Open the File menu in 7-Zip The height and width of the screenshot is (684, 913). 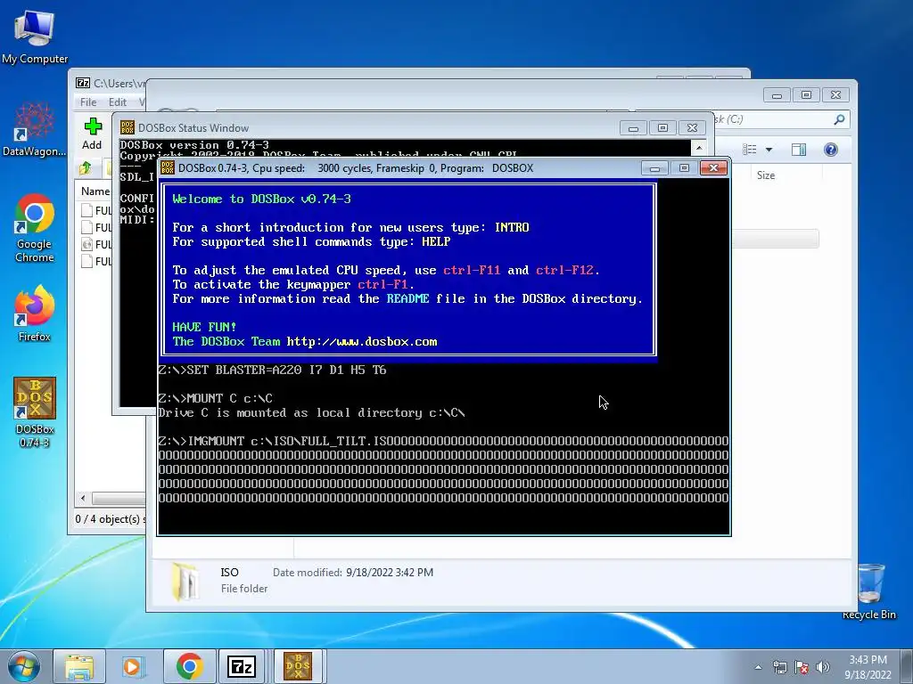(88, 102)
